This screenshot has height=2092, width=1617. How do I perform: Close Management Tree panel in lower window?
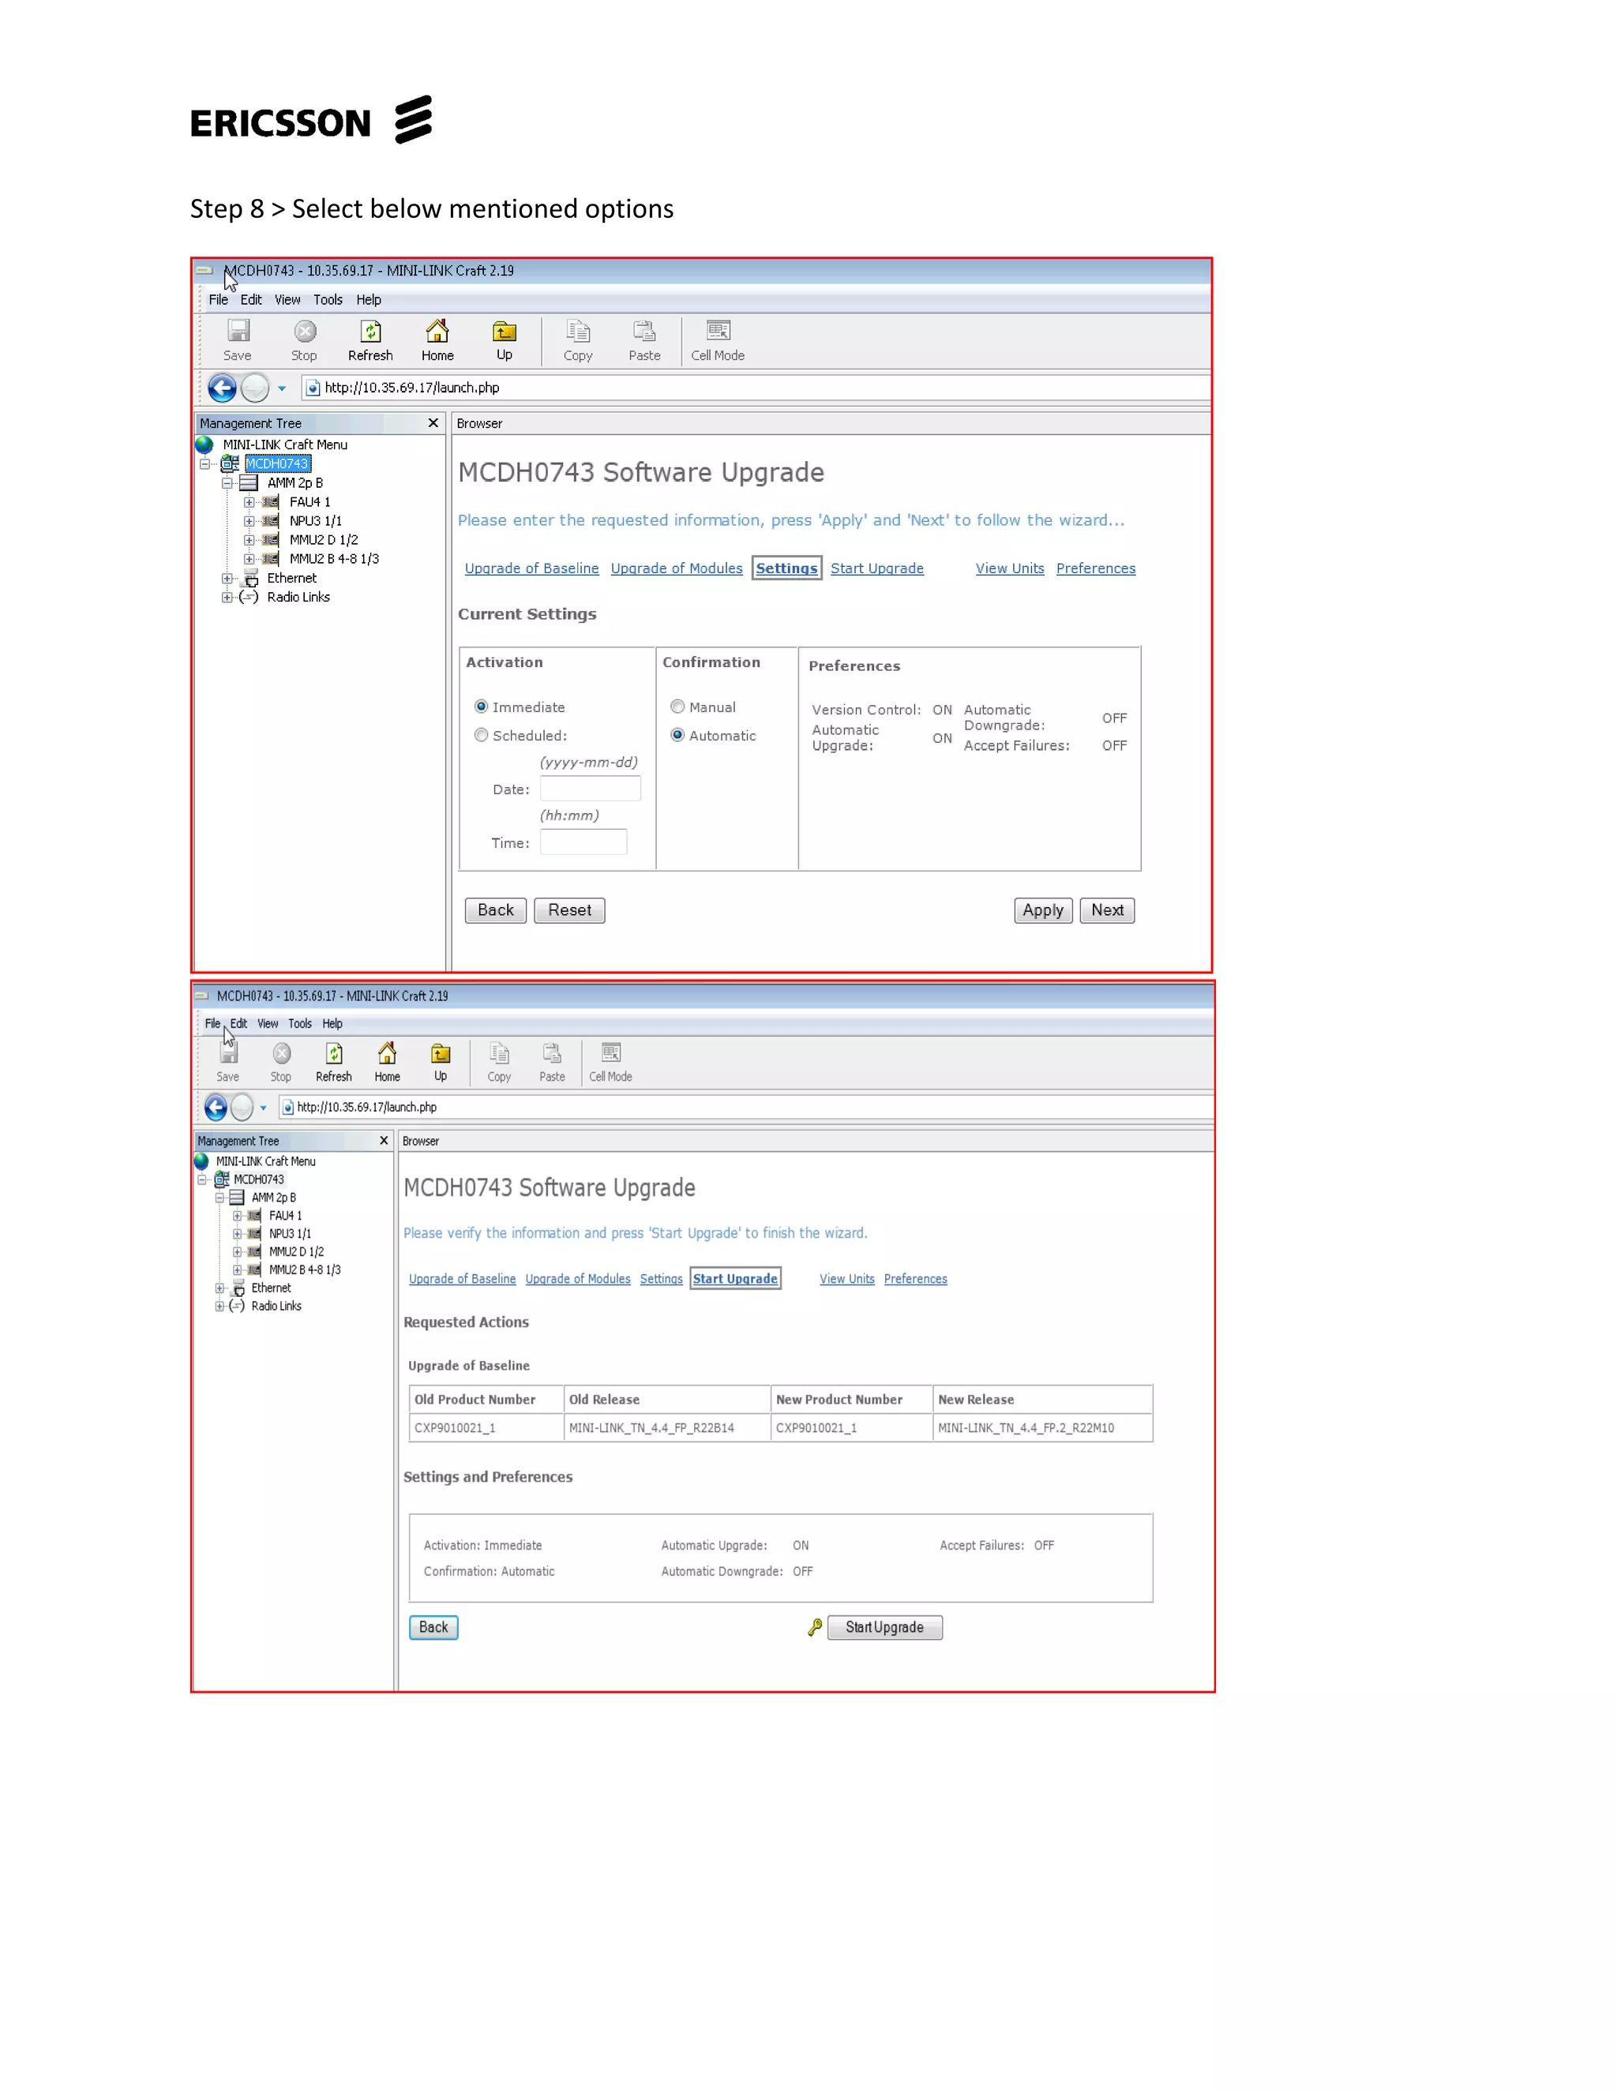tap(385, 1141)
